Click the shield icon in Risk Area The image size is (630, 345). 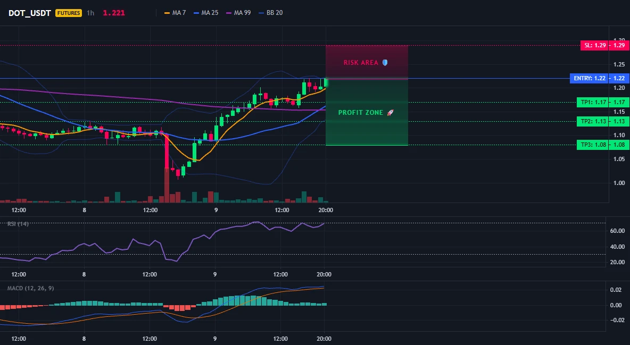pos(385,63)
